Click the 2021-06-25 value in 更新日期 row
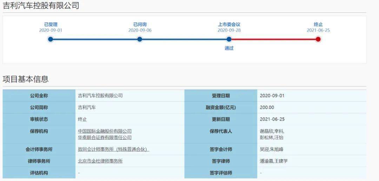This screenshot has width=379, height=181. pos(272,119)
